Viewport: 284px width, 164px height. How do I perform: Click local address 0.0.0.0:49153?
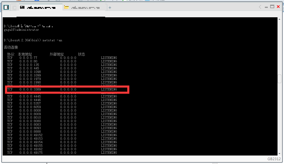pyautogui.click(x=31, y=139)
